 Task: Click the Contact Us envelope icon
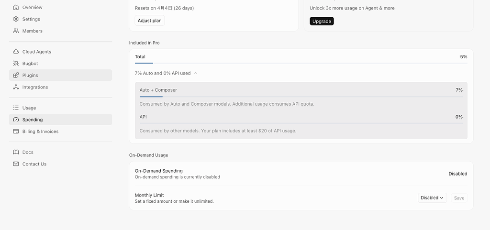click(x=16, y=164)
